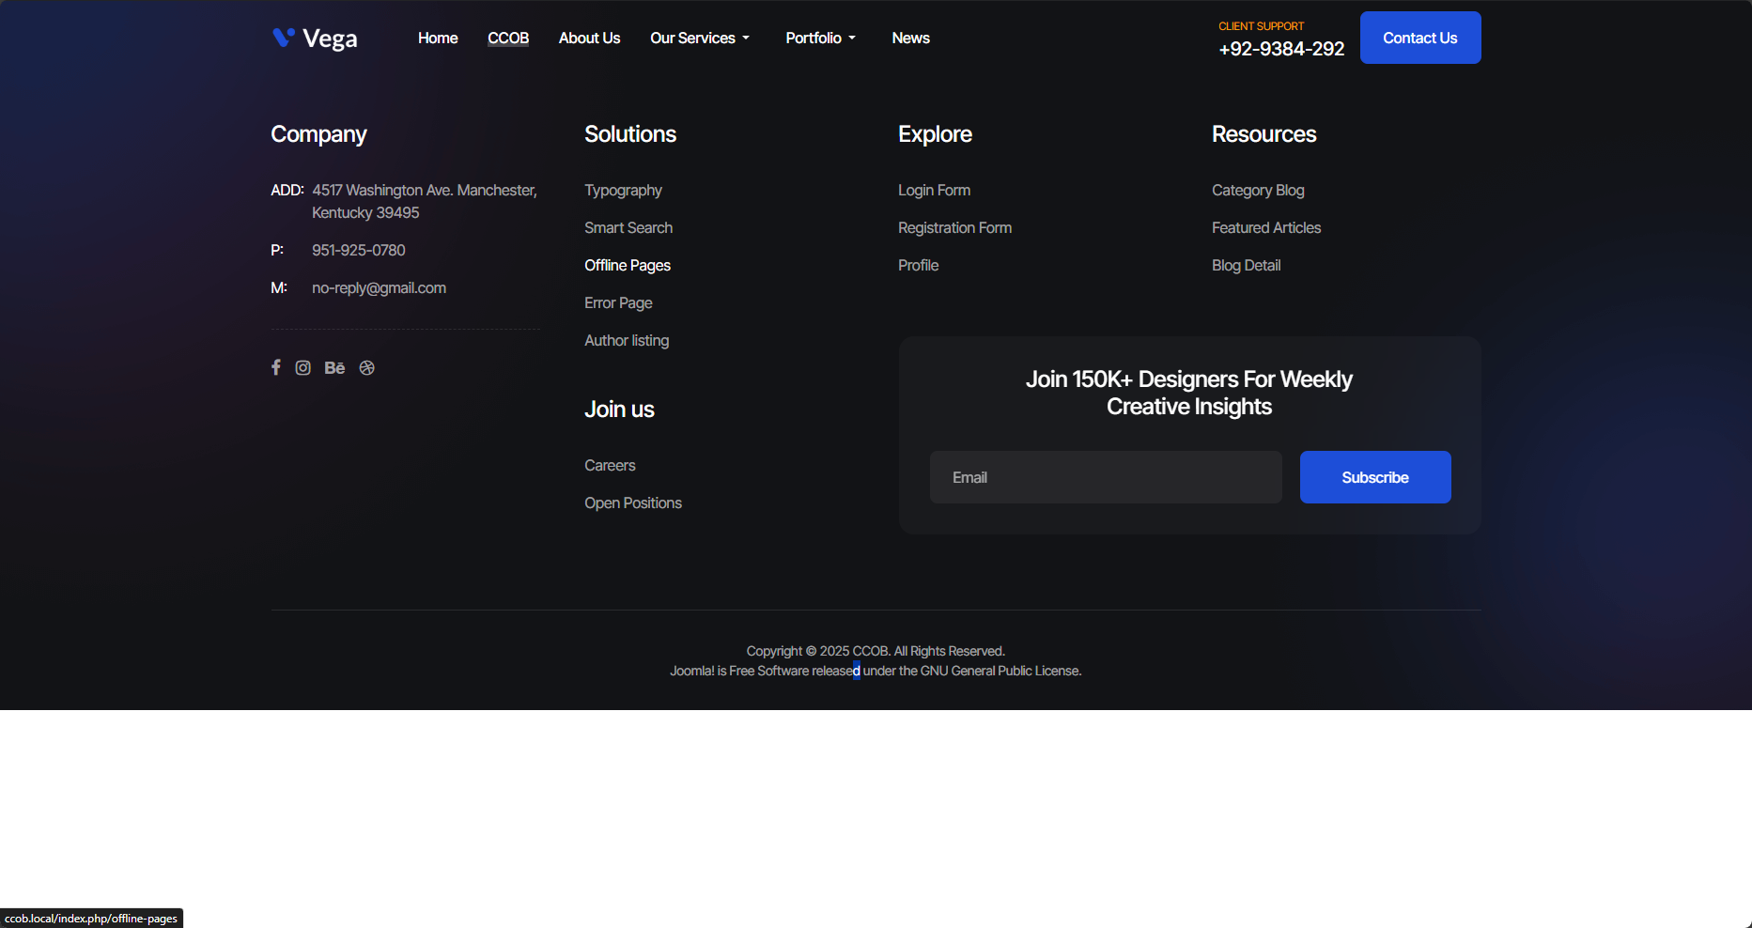Open the Registration Form link
1752x928 pixels.
tap(954, 228)
